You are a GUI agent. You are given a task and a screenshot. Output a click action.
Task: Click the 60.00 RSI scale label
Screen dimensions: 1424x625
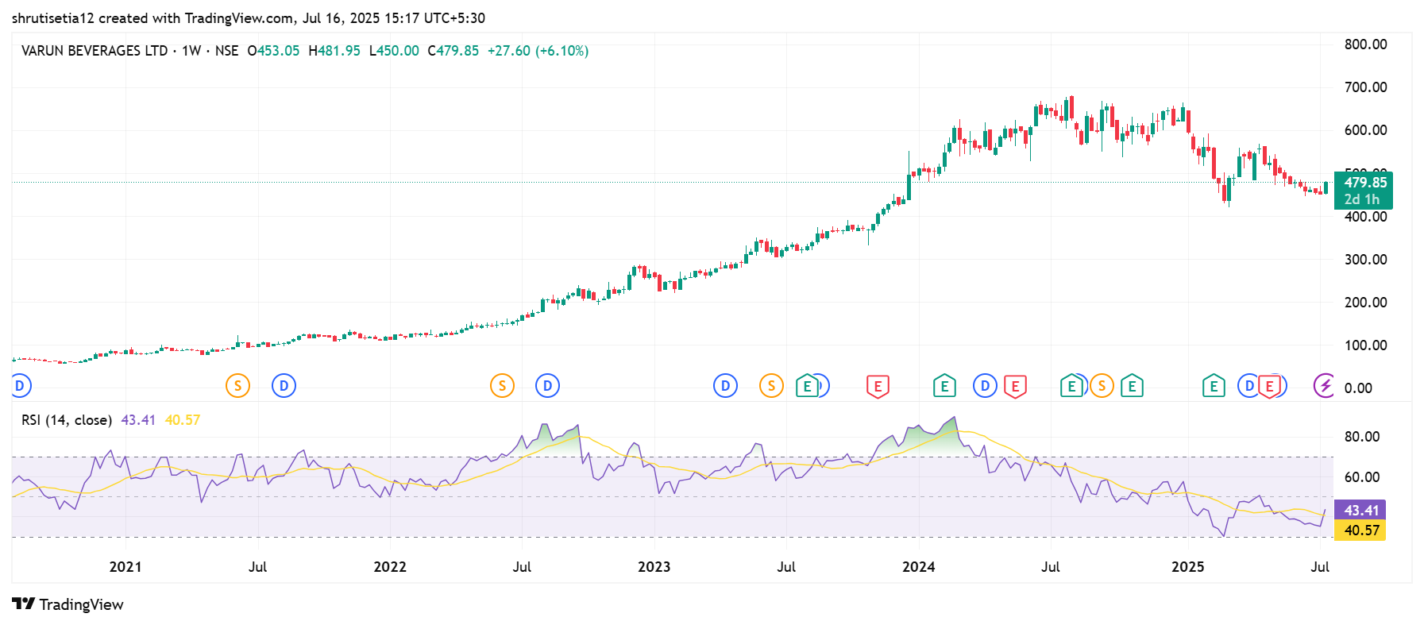click(x=1362, y=477)
